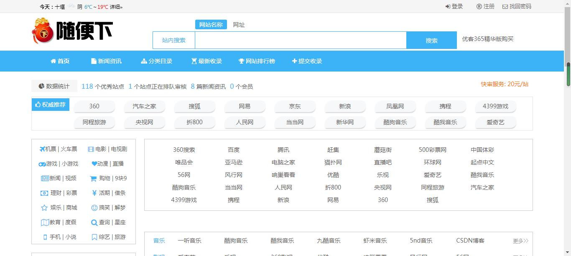Click the airplane icon beside 机票

point(42,149)
